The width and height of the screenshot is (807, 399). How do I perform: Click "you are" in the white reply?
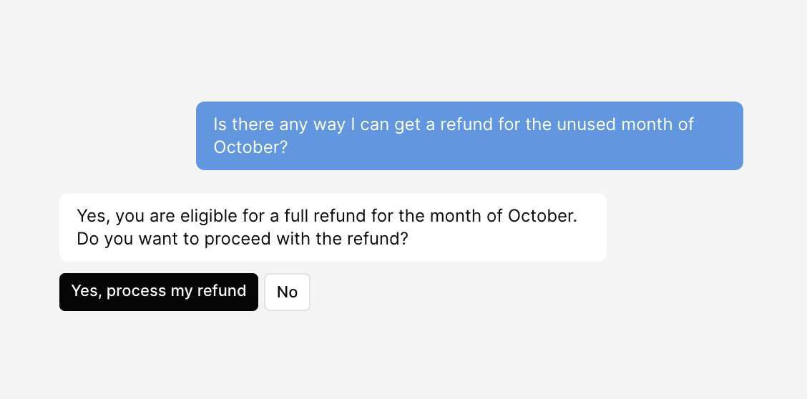tap(145, 216)
